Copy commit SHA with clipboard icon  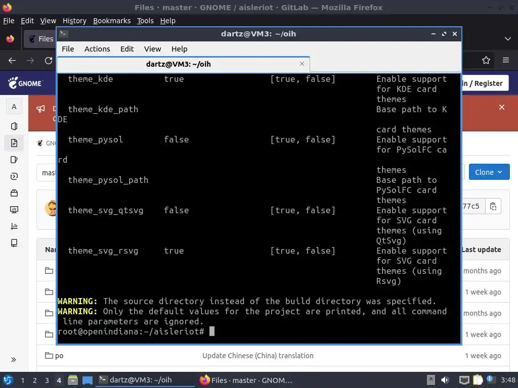point(493,206)
